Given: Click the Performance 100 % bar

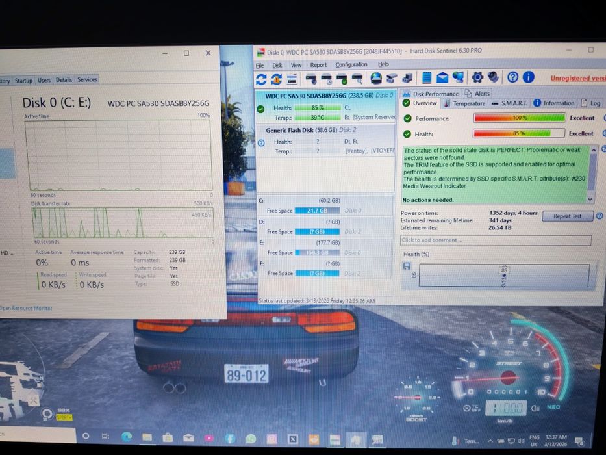Looking at the screenshot, I should pos(520,118).
